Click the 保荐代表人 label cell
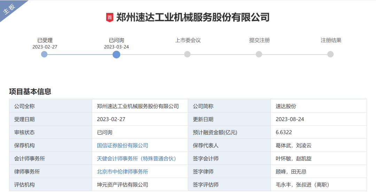Screen dimensions: 376x192 [229, 145]
